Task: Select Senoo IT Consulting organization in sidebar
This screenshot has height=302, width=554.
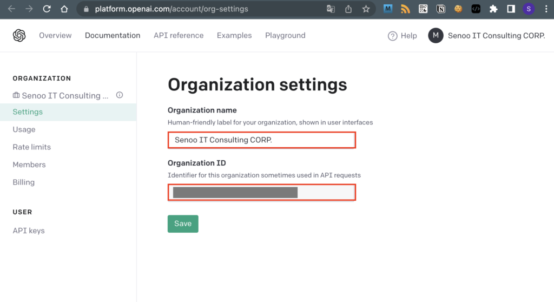Action: click(x=65, y=95)
